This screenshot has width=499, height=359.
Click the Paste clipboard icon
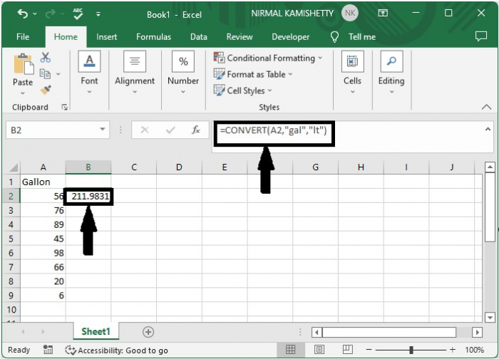(23, 64)
